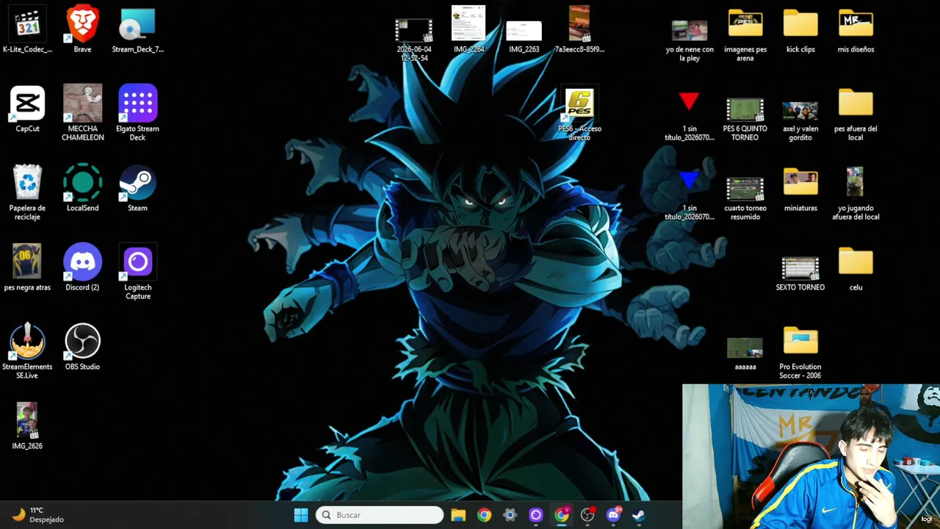940x529 pixels.
Task: Select the IMG_2626 video file
Action: [x=27, y=428]
